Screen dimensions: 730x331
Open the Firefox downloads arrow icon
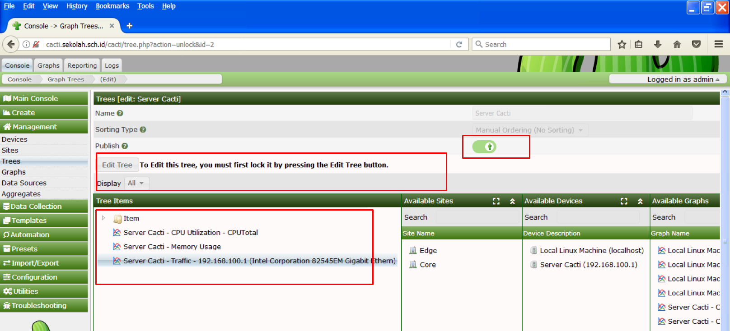coord(658,44)
